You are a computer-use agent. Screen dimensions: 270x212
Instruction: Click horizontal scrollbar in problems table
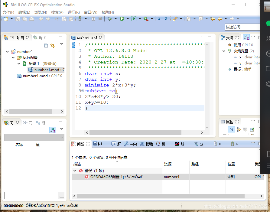161,196
